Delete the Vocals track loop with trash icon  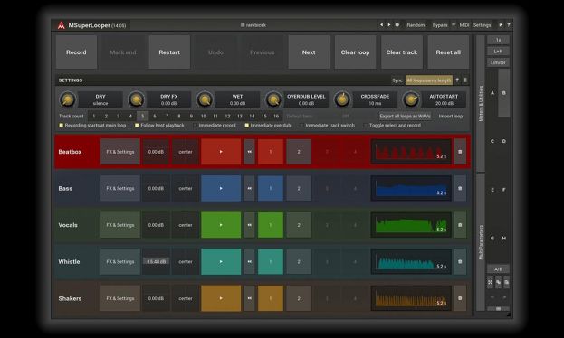460,225
